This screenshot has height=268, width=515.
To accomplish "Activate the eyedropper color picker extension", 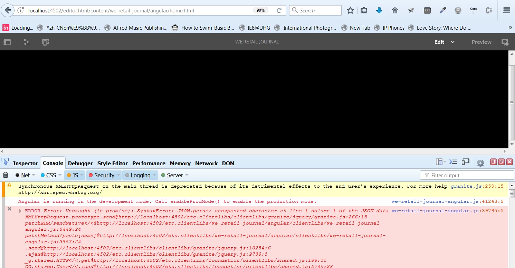I will coord(443,10).
